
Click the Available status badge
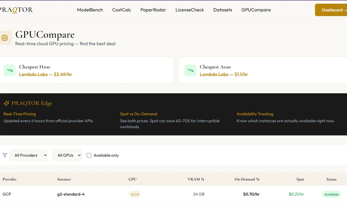coord(331,194)
